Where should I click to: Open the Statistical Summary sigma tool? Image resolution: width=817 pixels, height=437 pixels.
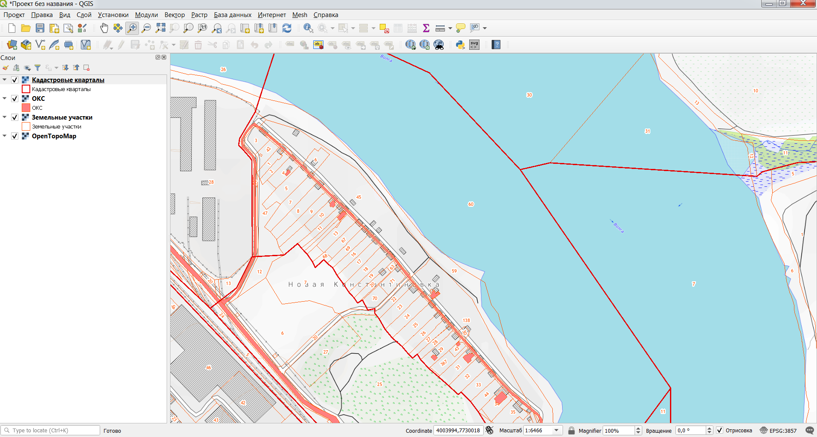point(426,28)
